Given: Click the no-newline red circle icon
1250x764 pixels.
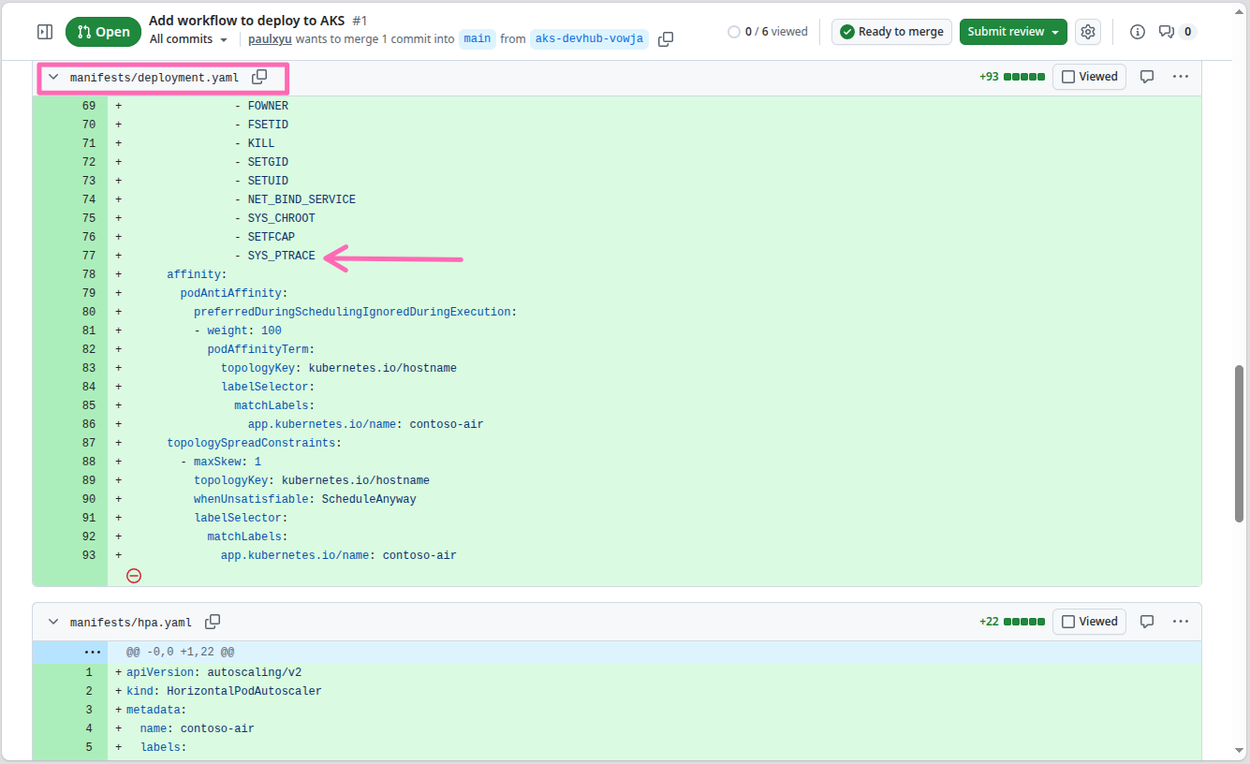Looking at the screenshot, I should 134,576.
